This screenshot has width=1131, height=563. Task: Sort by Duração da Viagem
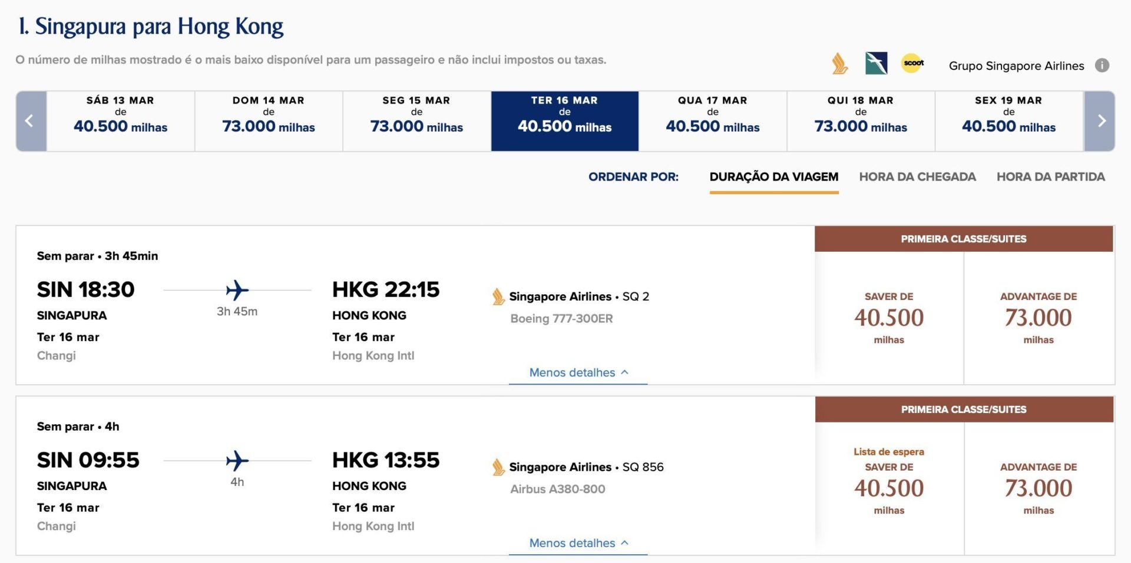pyautogui.click(x=774, y=177)
